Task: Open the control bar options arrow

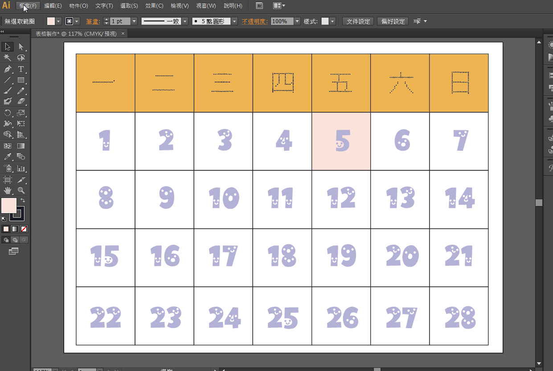Action: [x=425, y=21]
